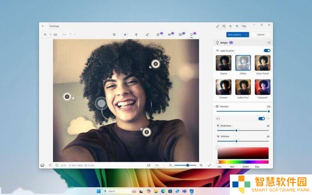Click the bottom-right full screen expand icon
The image size is (312, 195).
point(210,165)
